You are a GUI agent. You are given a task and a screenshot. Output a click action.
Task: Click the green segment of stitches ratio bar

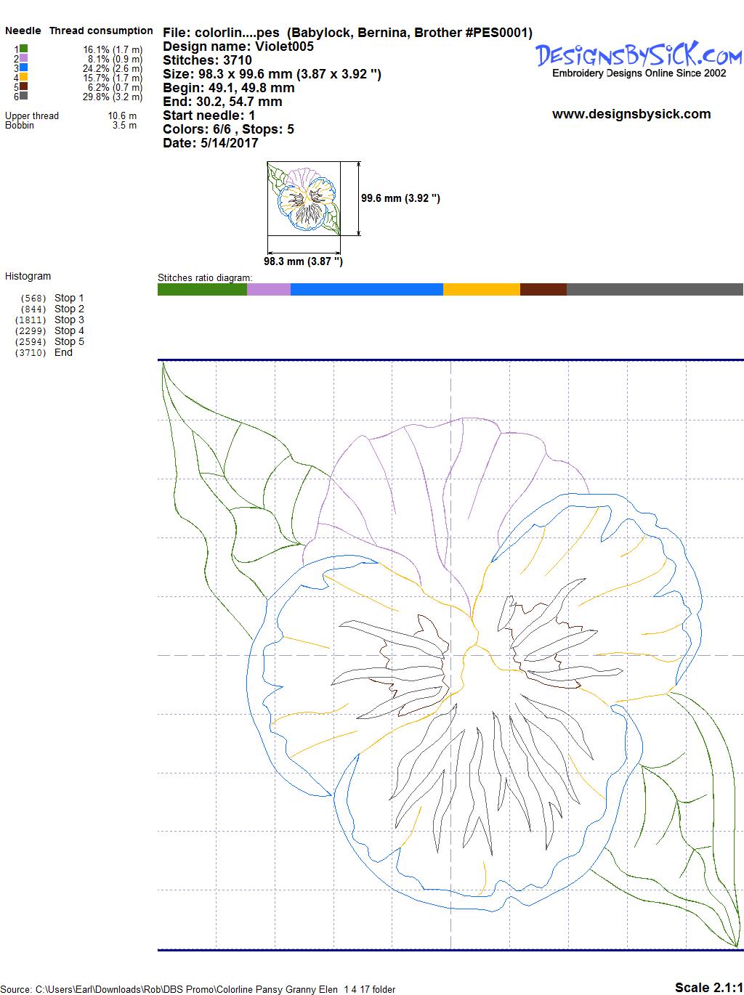(202, 290)
